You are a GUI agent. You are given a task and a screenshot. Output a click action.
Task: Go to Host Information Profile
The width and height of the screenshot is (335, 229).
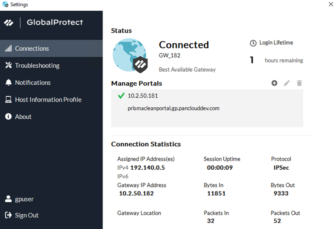click(48, 100)
